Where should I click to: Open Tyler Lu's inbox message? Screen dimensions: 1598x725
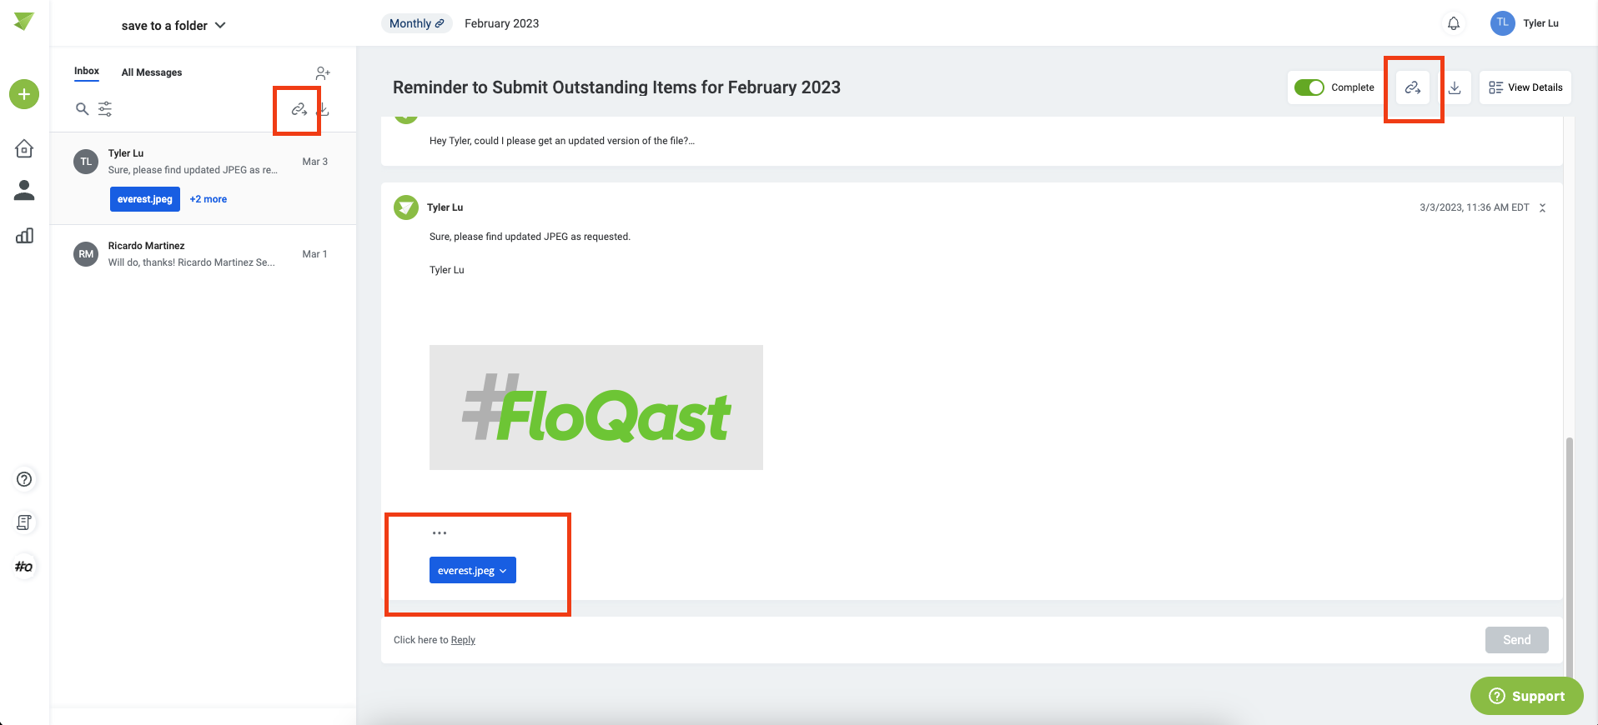[x=204, y=178]
